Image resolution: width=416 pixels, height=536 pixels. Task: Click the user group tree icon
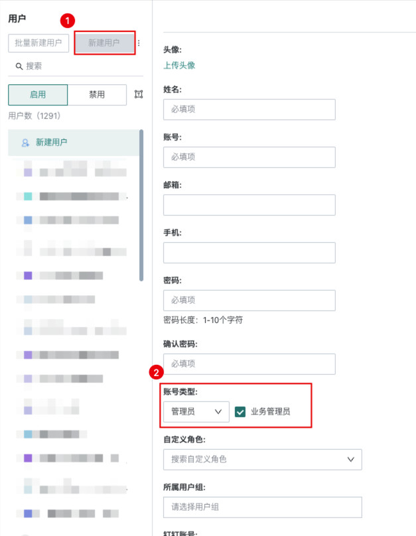[138, 94]
